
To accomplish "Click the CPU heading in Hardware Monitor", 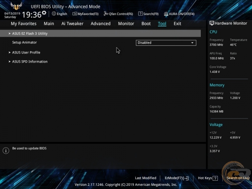I will [213, 32].
